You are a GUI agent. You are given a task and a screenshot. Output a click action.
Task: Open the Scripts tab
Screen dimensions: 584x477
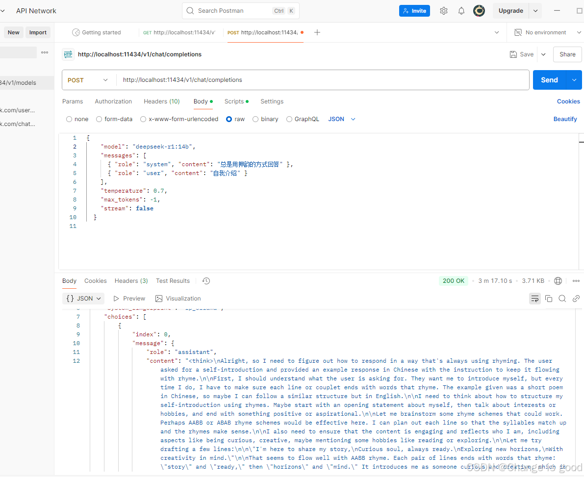pos(236,101)
